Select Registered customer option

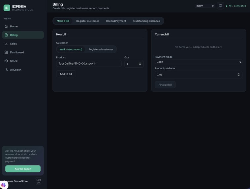pos(101,49)
